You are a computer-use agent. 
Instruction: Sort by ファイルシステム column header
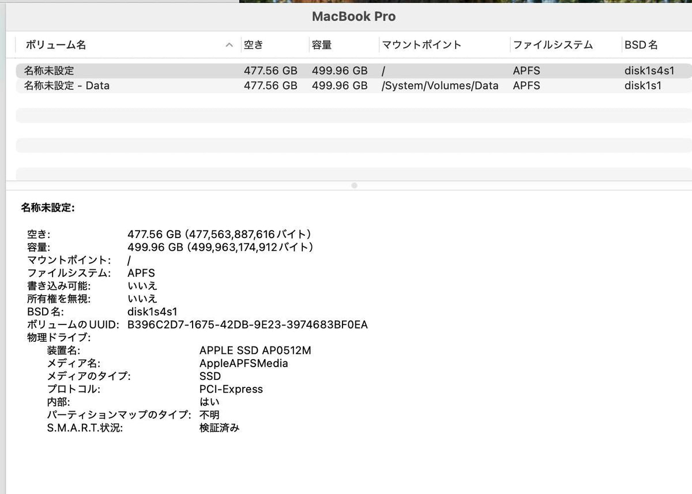[x=552, y=45]
